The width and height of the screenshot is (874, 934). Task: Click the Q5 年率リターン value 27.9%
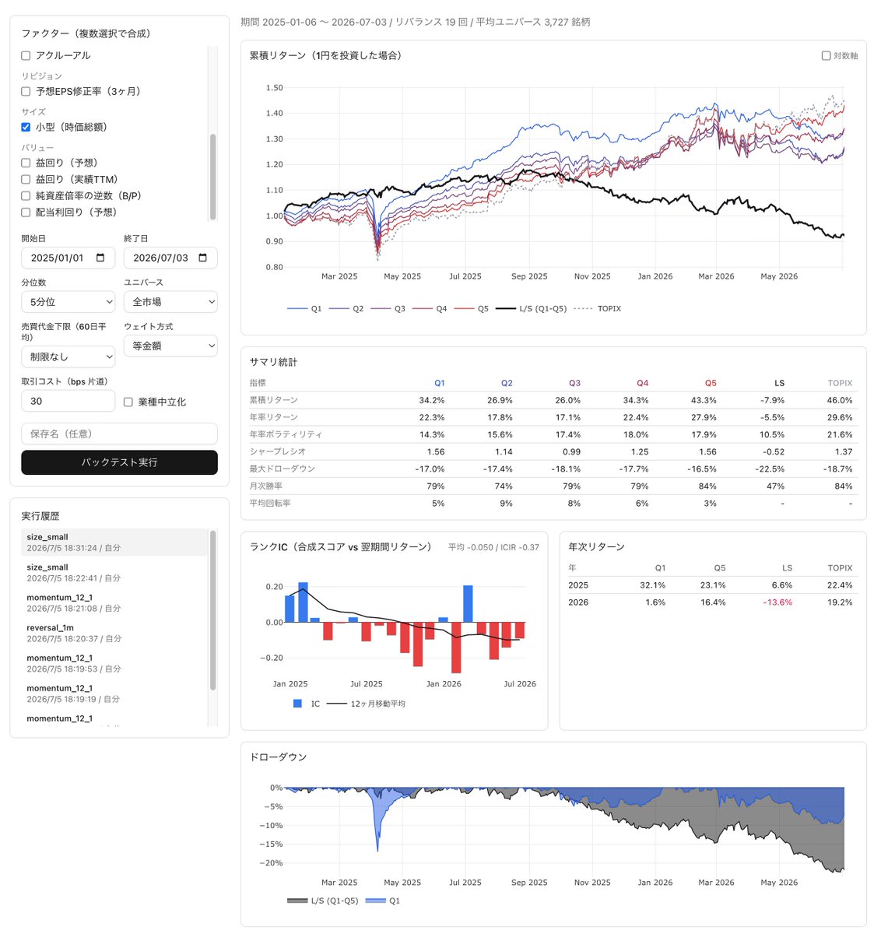pos(704,417)
